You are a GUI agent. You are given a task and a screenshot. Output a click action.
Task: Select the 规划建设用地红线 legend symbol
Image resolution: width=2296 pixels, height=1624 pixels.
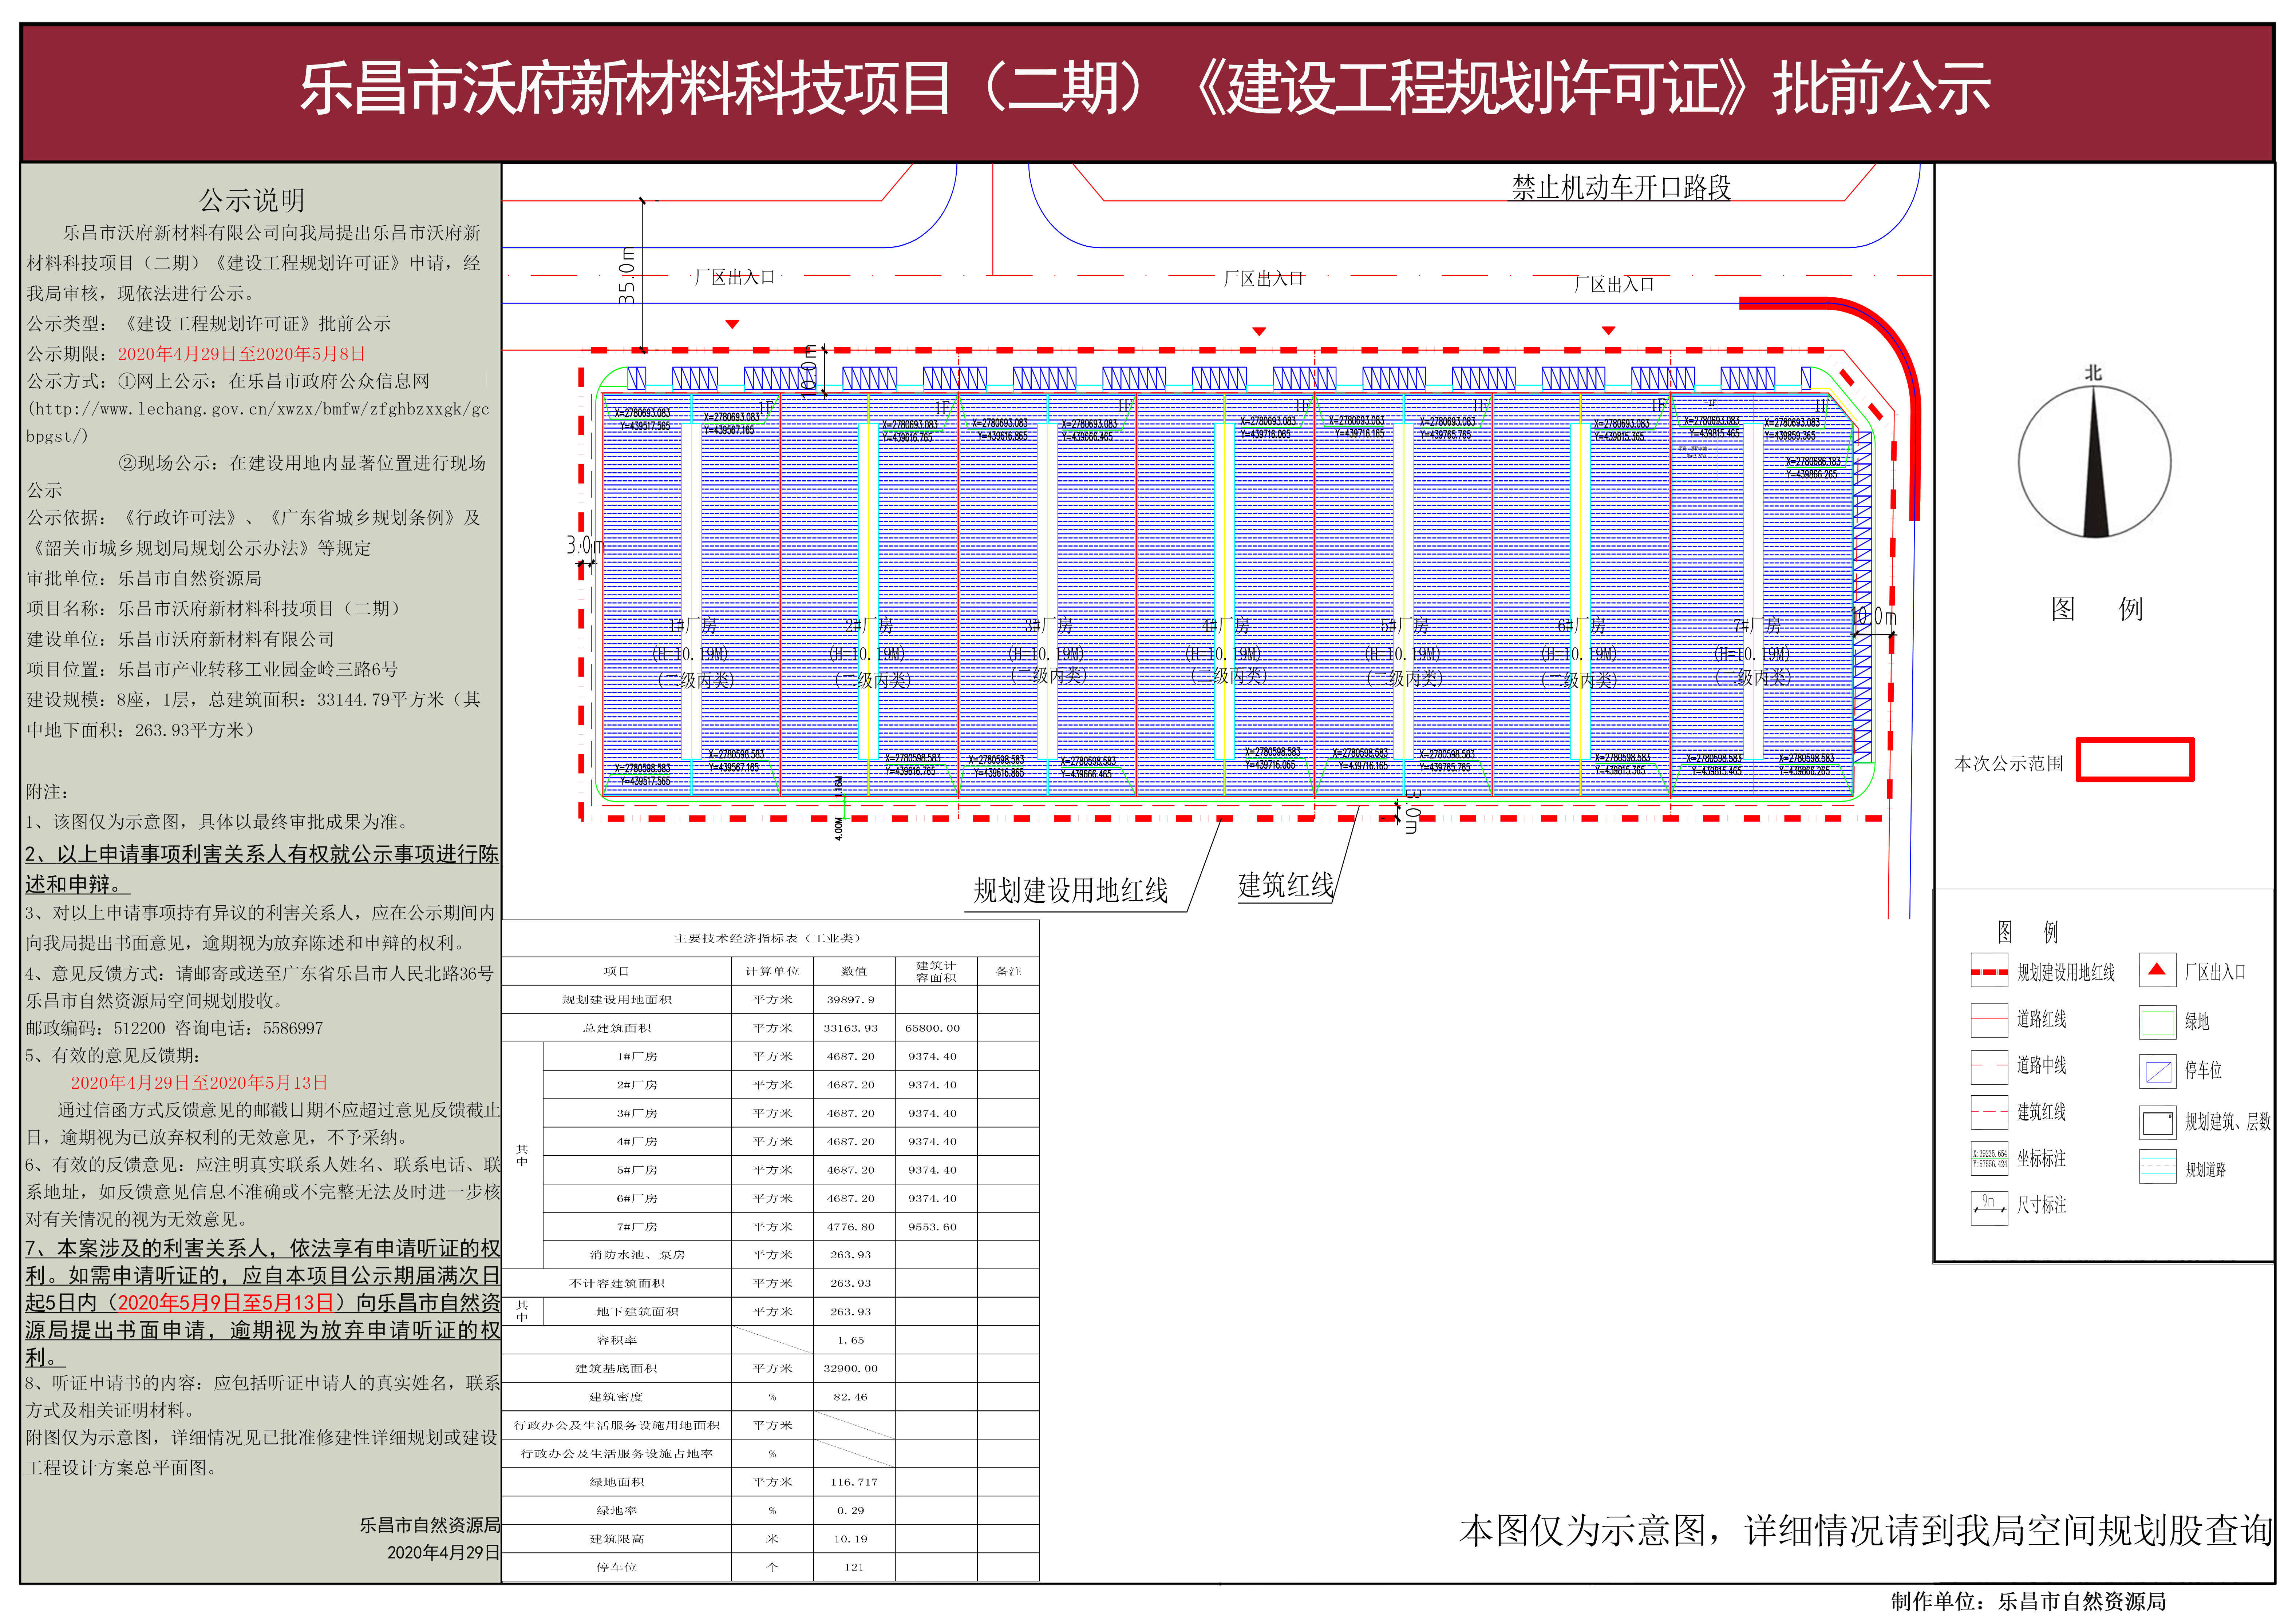[1989, 971]
